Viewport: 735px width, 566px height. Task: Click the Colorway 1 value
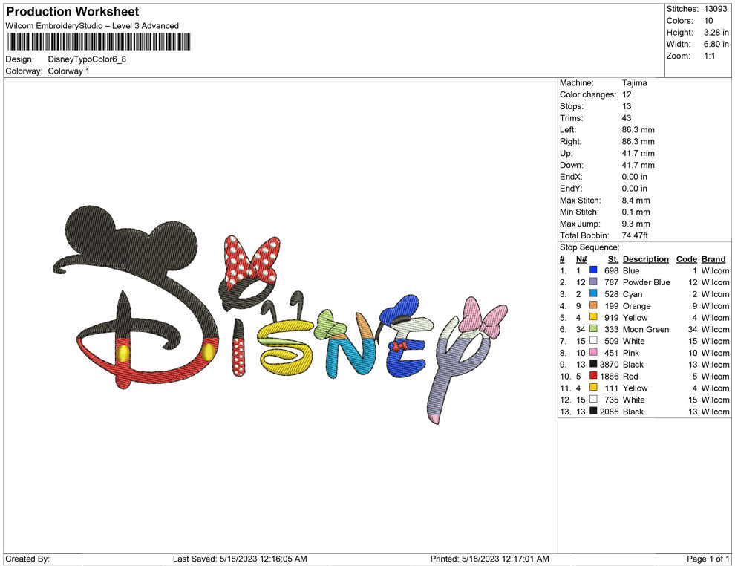pos(68,71)
